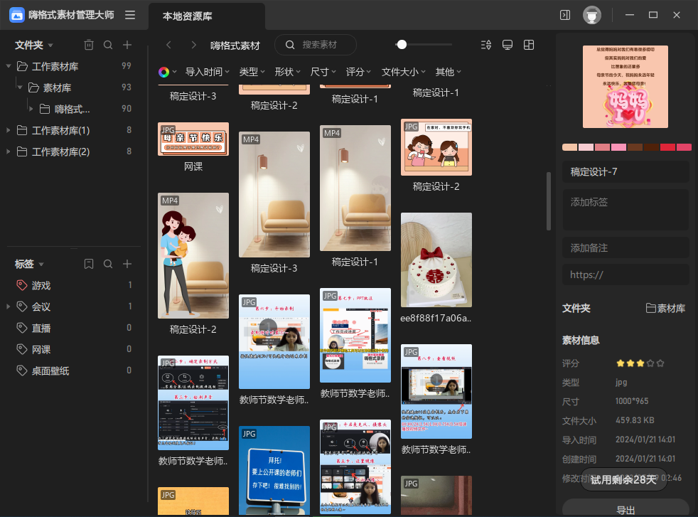Switch layout with the grid icon

529,45
